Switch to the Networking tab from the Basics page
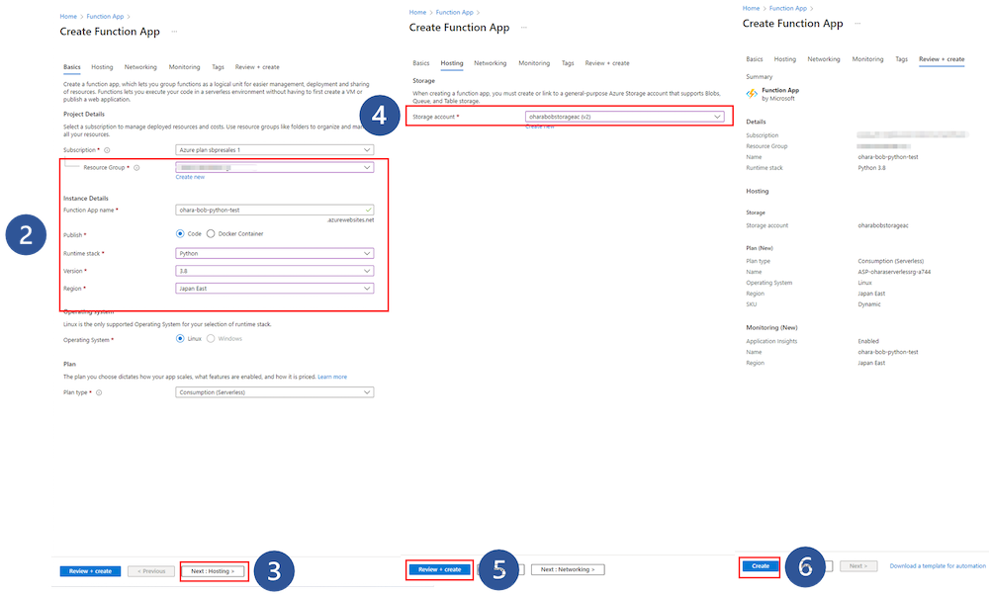Image resolution: width=989 pixels, height=597 pixels. coord(140,67)
